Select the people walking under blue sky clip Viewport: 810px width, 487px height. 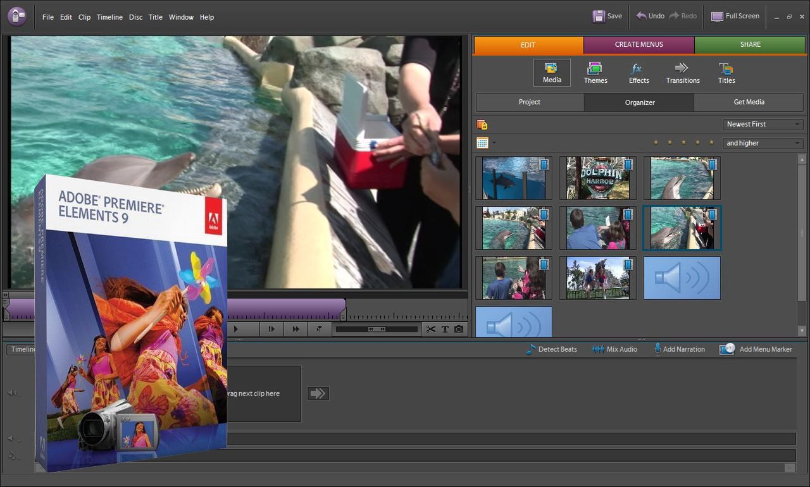(x=597, y=278)
